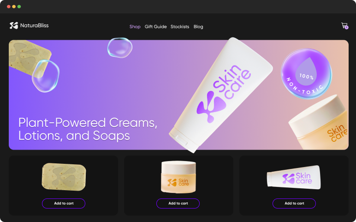Image resolution: width=356 pixels, height=222 pixels.
Task: Select the white tube product image
Action: click(x=294, y=178)
